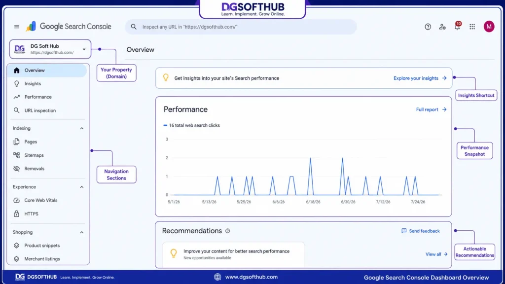
Task: Open the DG Soft Hub property dropdown
Action: [50, 49]
